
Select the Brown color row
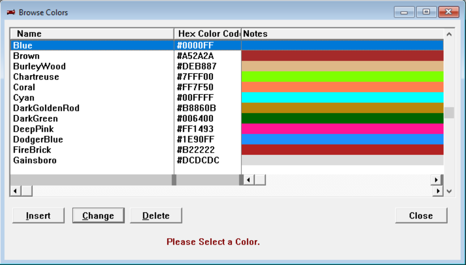(x=227, y=56)
